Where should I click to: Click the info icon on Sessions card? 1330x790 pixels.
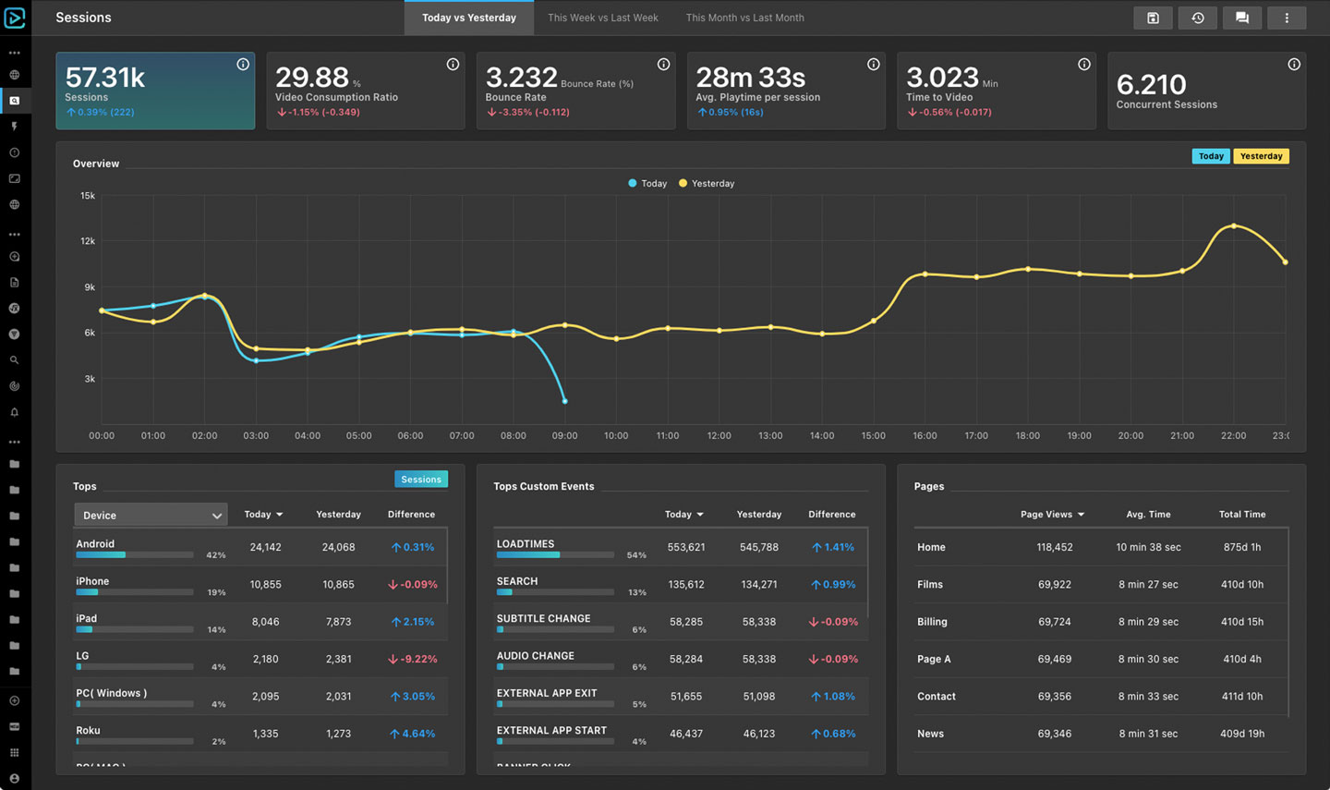[x=243, y=64]
